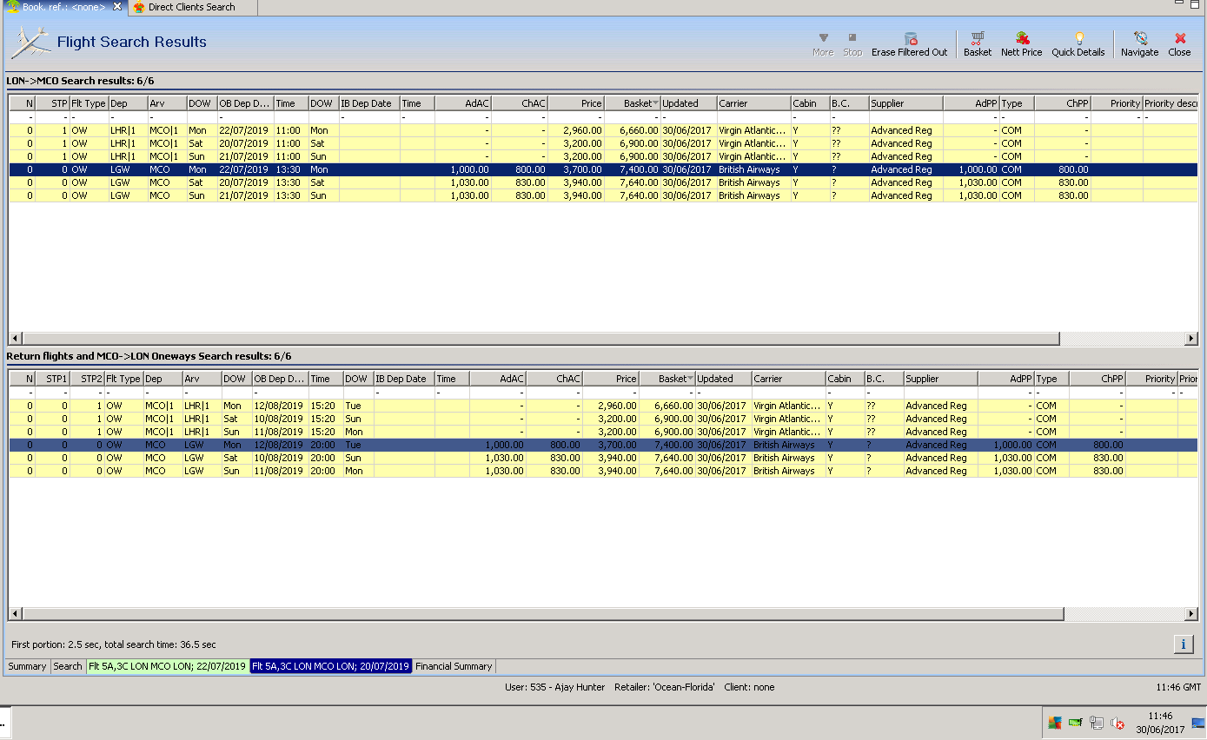Close the Book. ref. tab with its X
Image resolution: width=1207 pixels, height=740 pixels.
pos(117,7)
